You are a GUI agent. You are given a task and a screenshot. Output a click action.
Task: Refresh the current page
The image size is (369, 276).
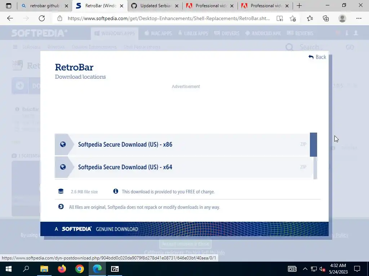tap(42, 18)
